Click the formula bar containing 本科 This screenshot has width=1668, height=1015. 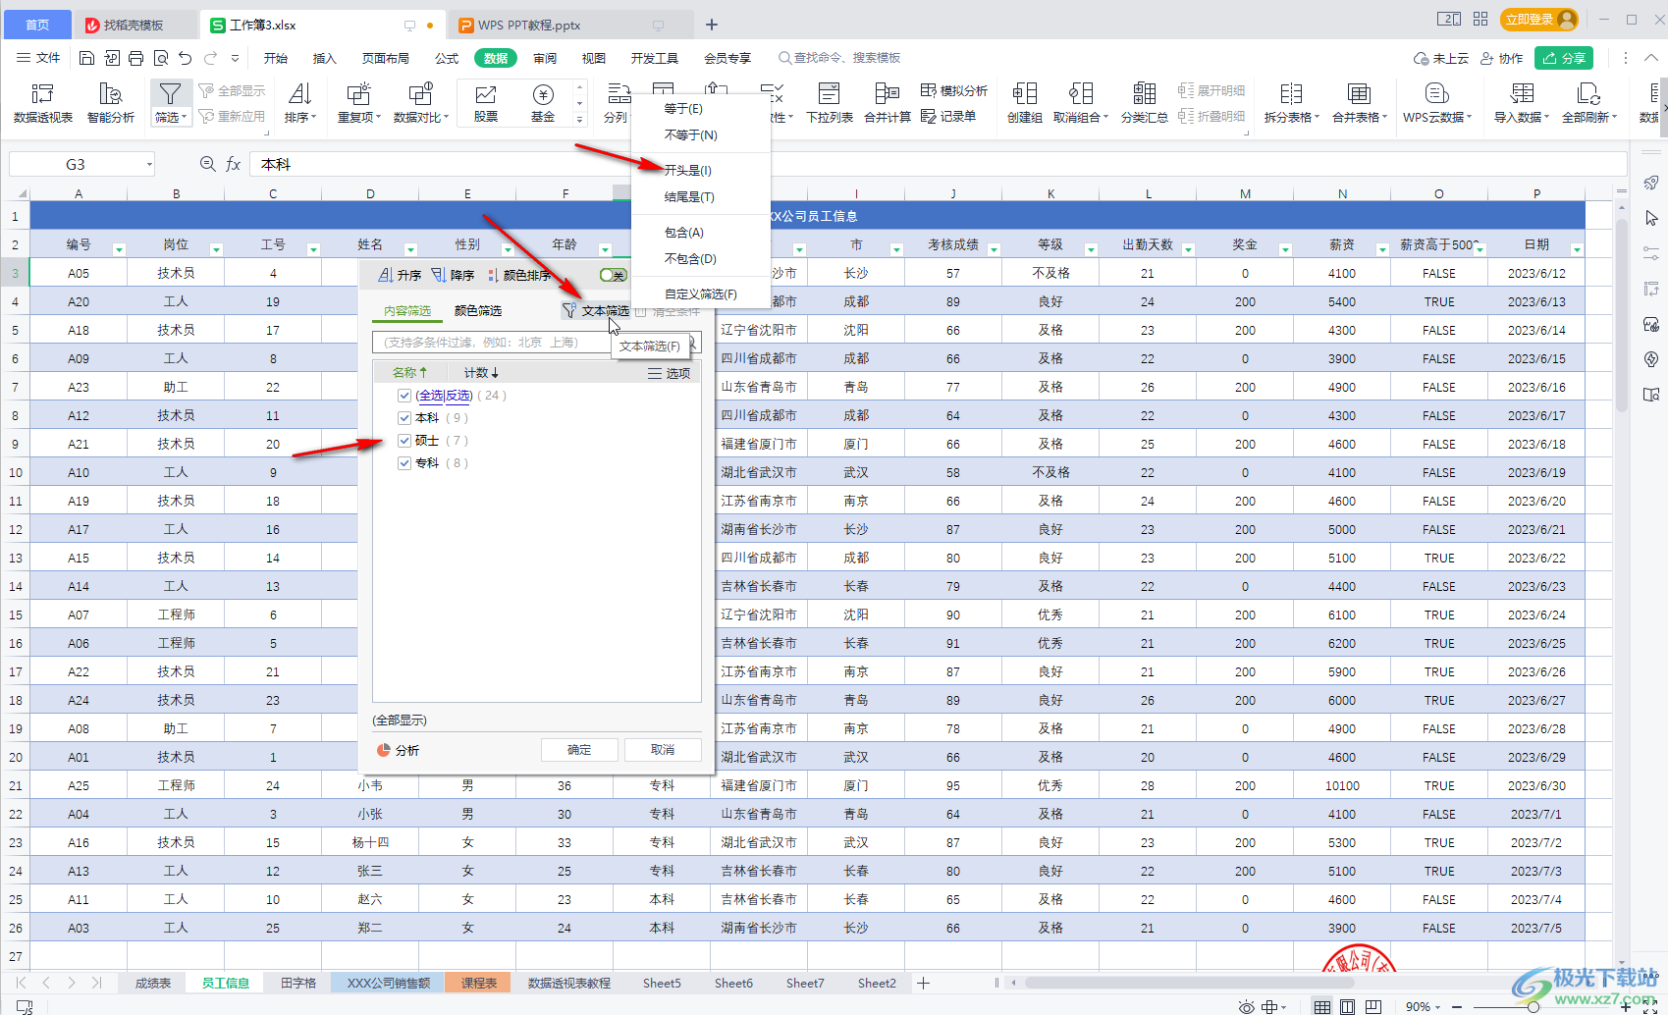point(938,164)
